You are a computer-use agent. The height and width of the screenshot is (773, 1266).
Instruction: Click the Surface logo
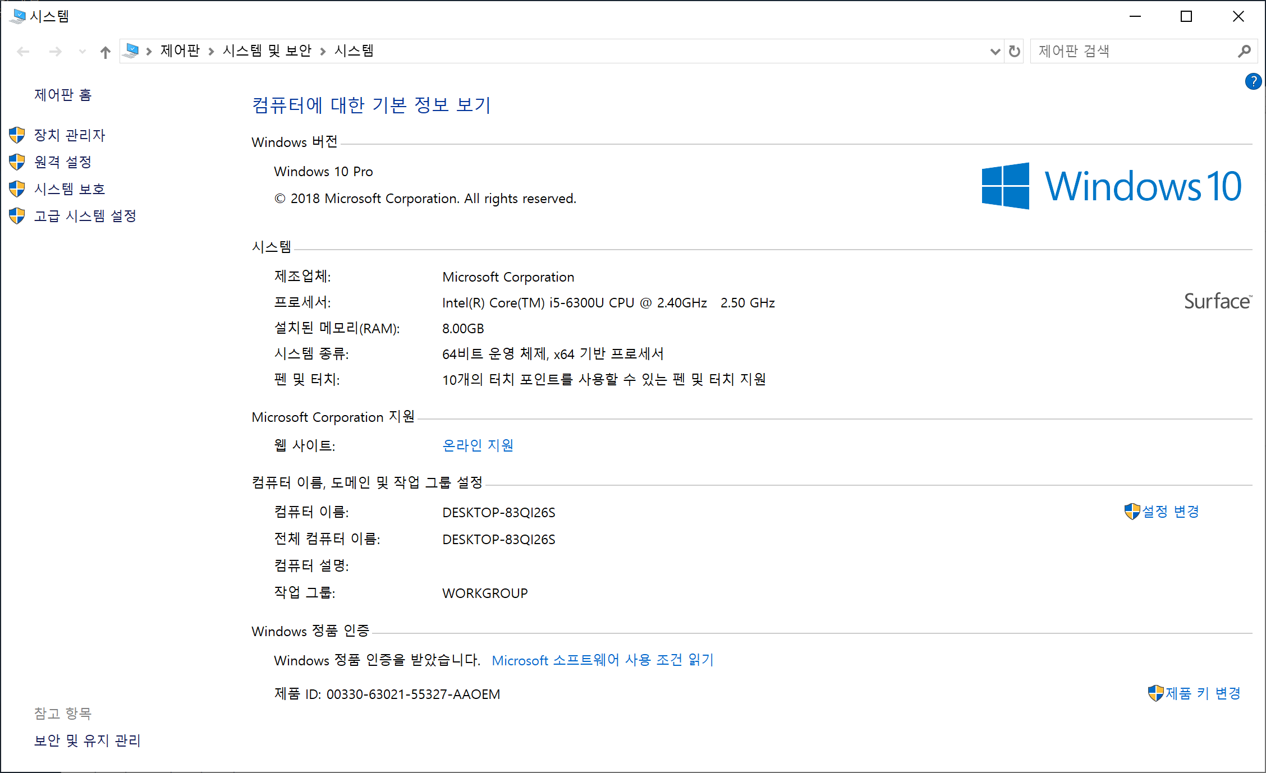coord(1218,301)
